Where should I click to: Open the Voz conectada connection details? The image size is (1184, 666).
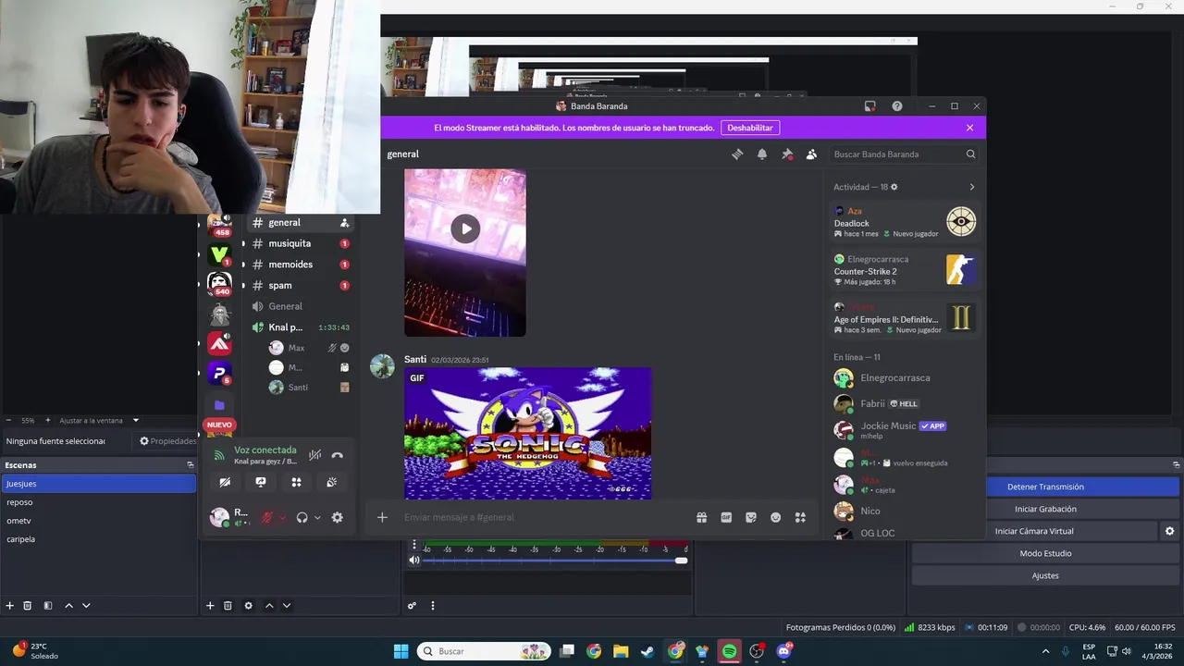point(265,450)
